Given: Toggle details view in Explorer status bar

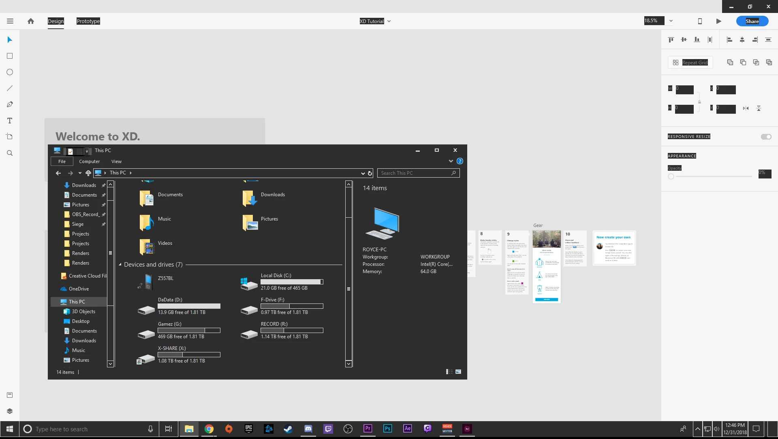Looking at the screenshot, I should point(449,372).
